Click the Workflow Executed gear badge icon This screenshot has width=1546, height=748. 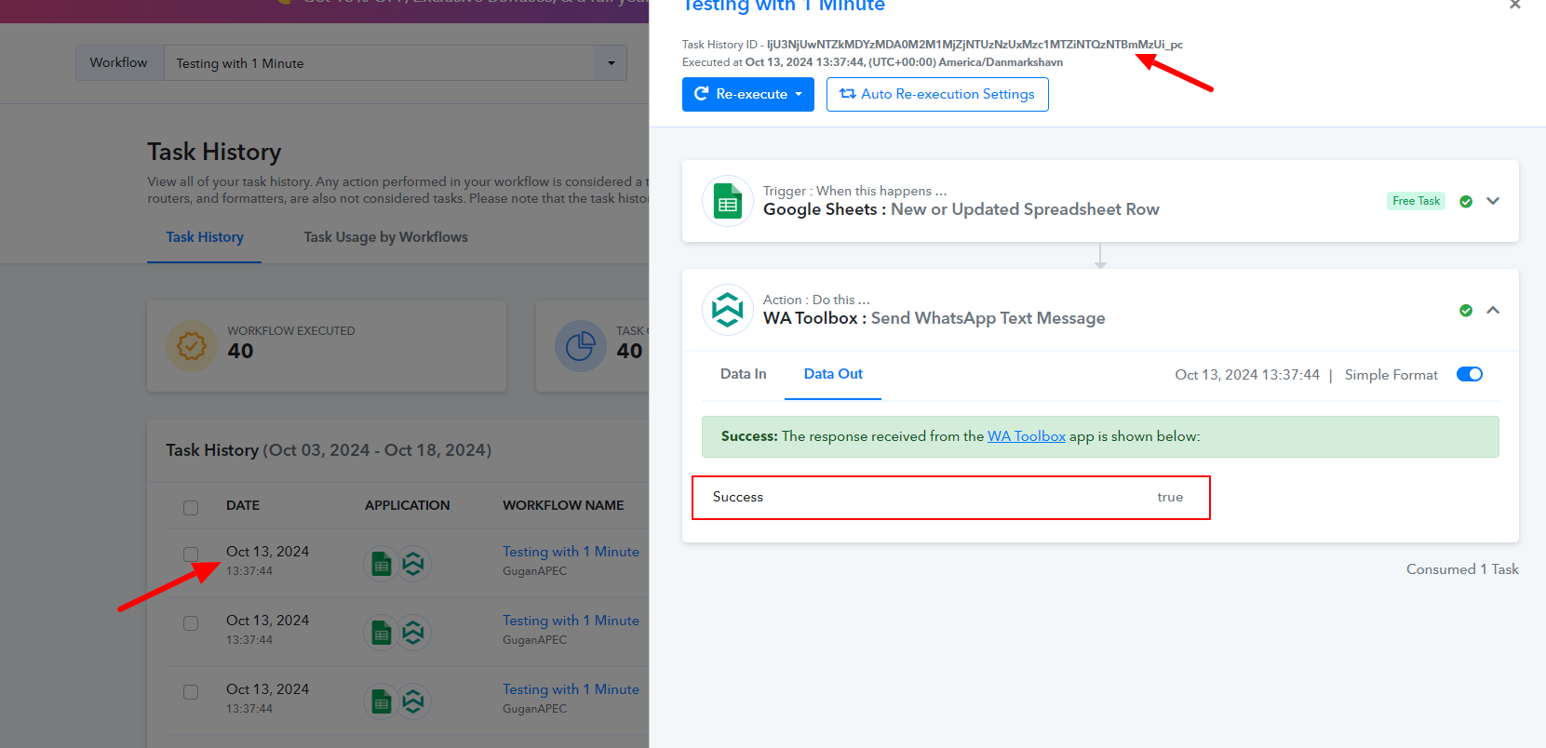192,346
